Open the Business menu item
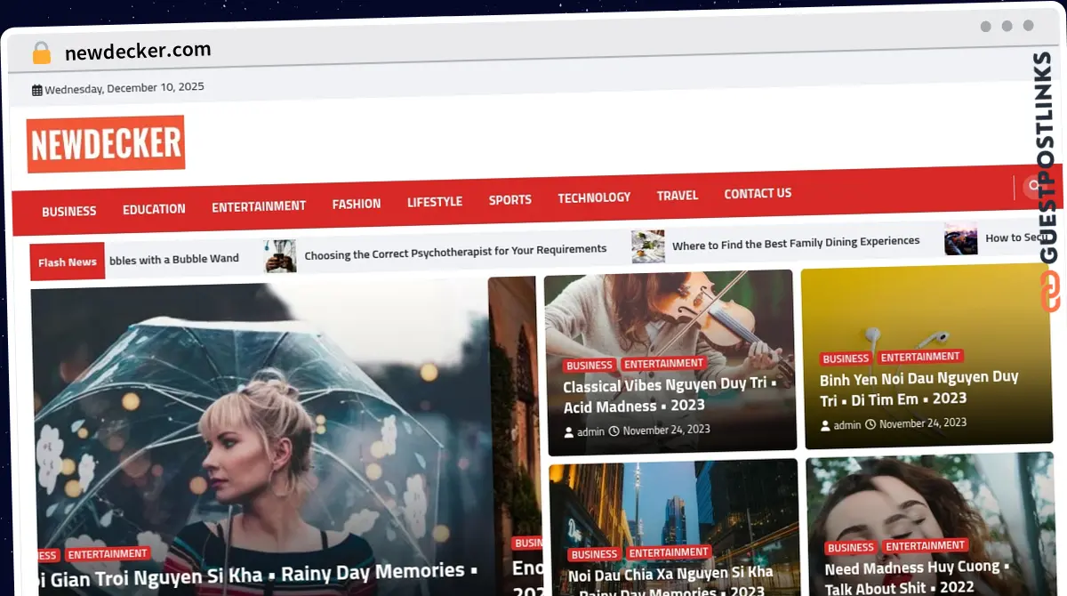 68,211
